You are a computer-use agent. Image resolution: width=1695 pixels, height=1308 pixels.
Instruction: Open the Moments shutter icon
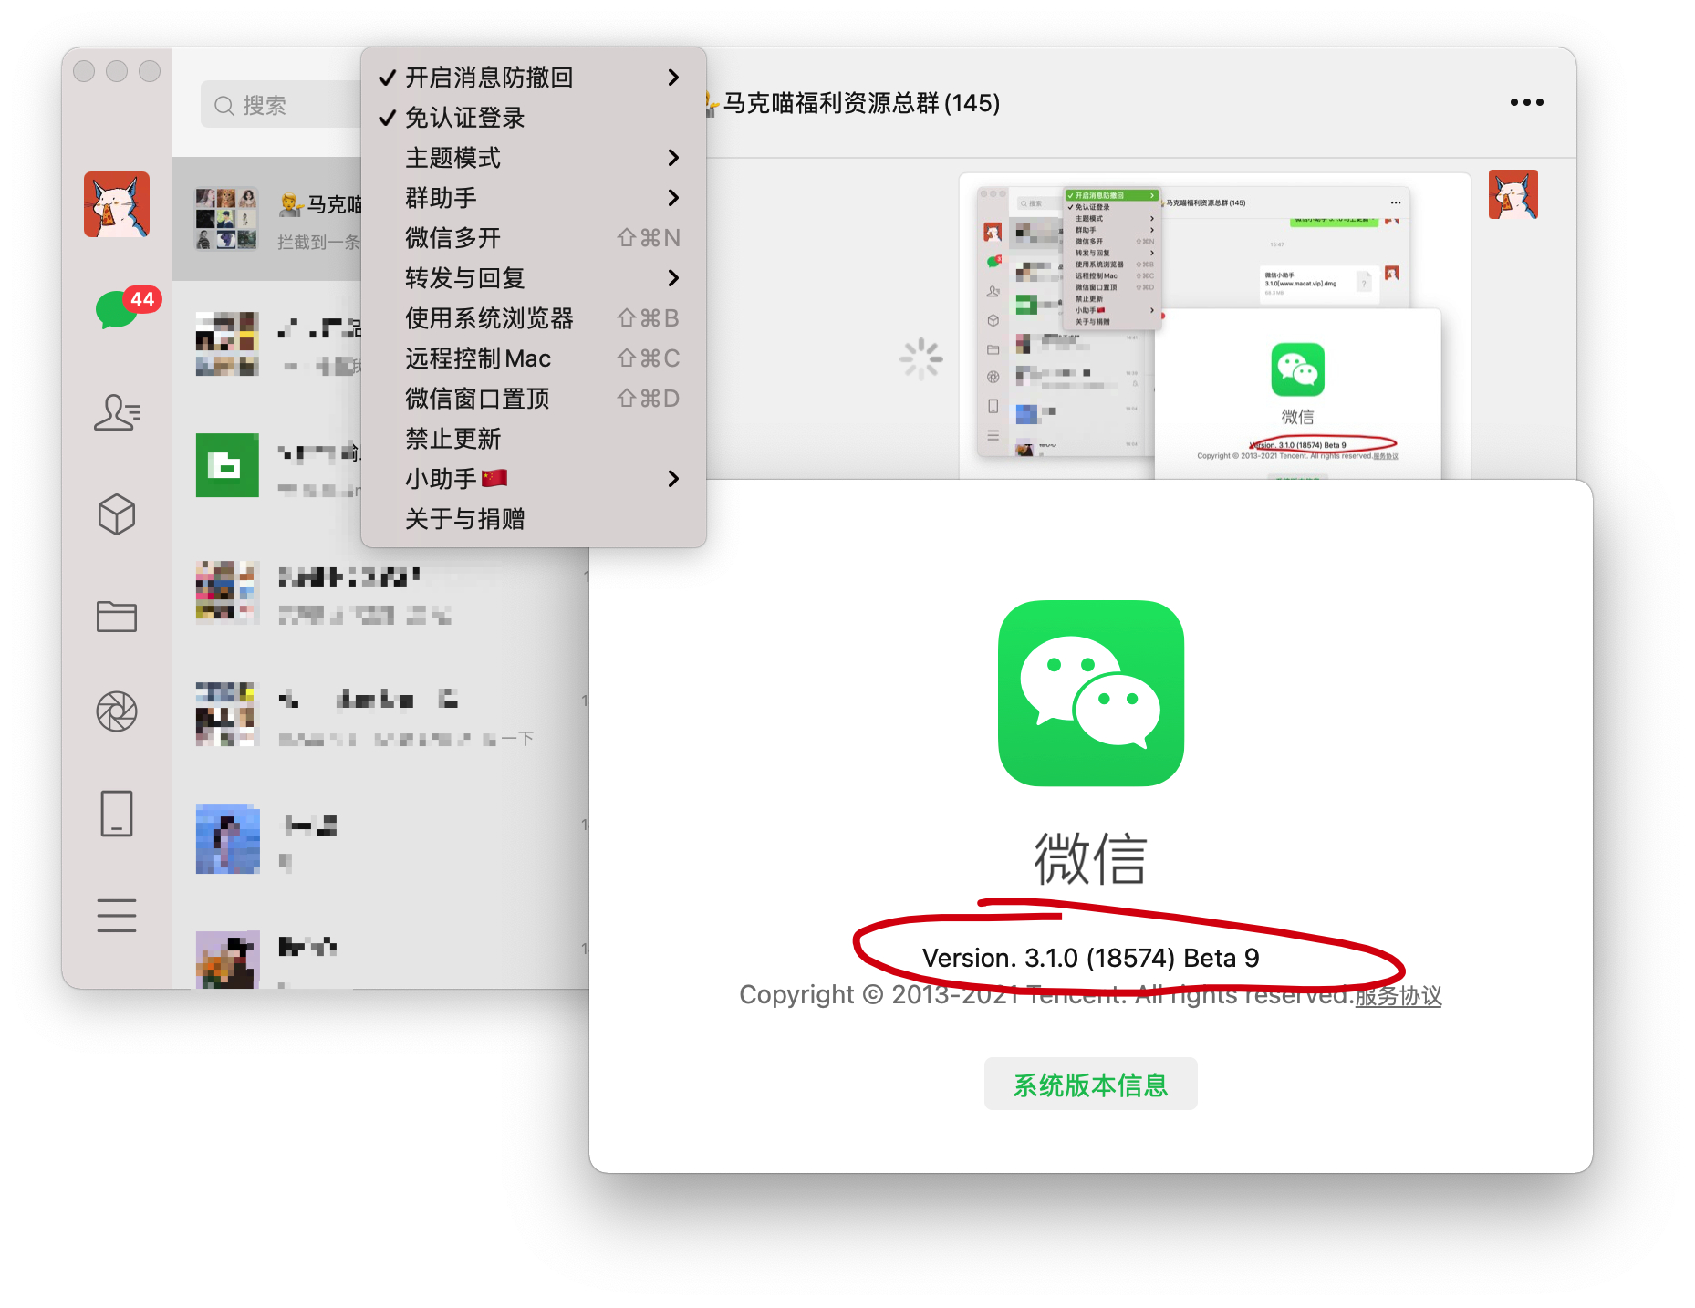[117, 711]
